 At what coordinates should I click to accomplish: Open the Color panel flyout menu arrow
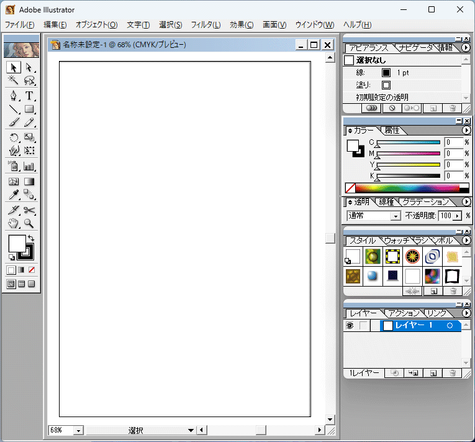(x=466, y=131)
